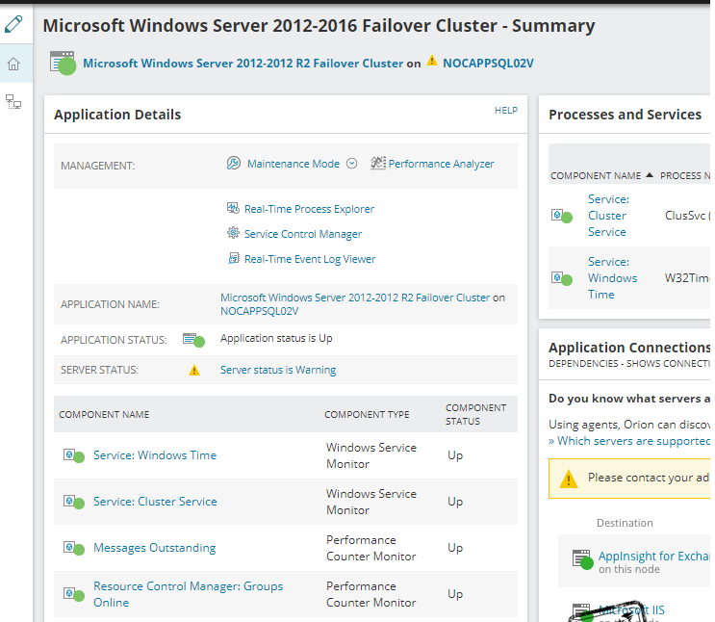Click 'Application status is Up' text

(276, 338)
